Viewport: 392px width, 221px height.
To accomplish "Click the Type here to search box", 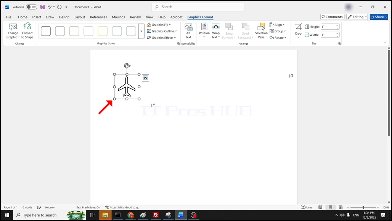I will point(39,215).
